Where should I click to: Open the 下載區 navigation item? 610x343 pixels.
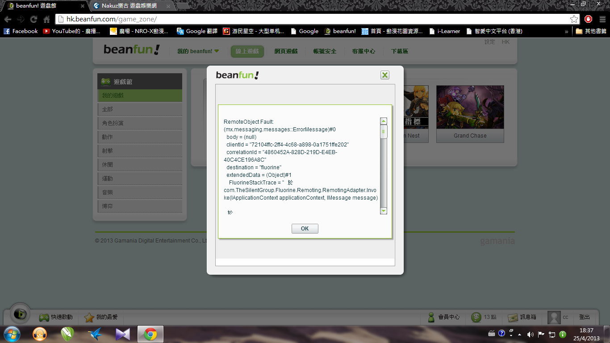[400, 51]
